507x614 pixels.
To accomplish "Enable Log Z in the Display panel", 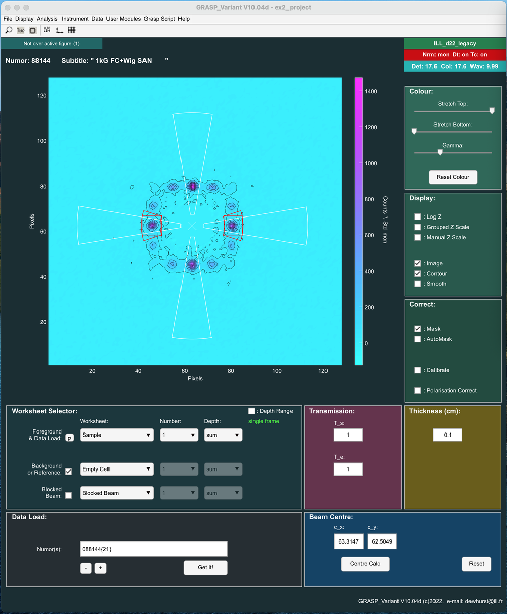I will [x=417, y=216].
